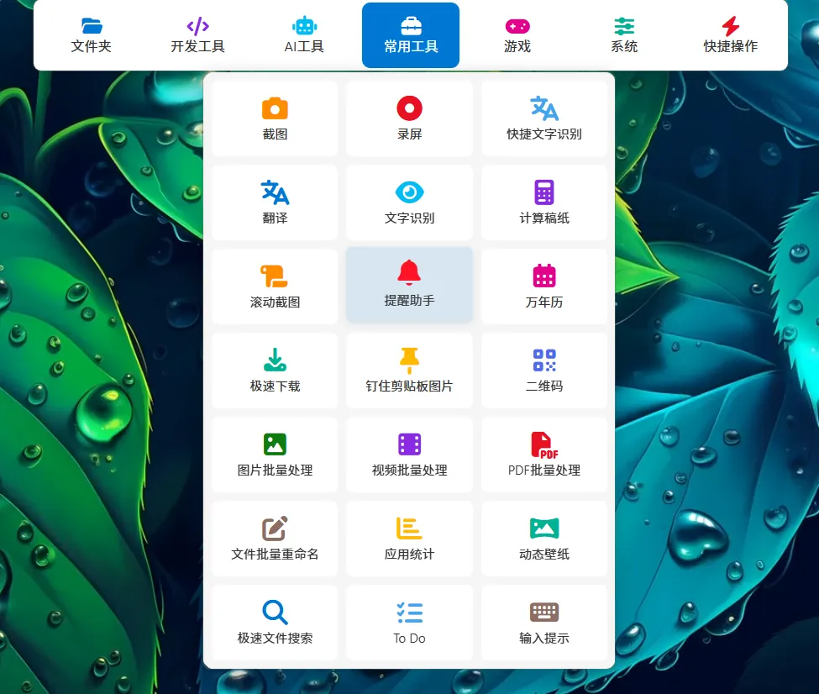
Task: Open 快捷文字识别 quick OCR
Action: tap(544, 118)
